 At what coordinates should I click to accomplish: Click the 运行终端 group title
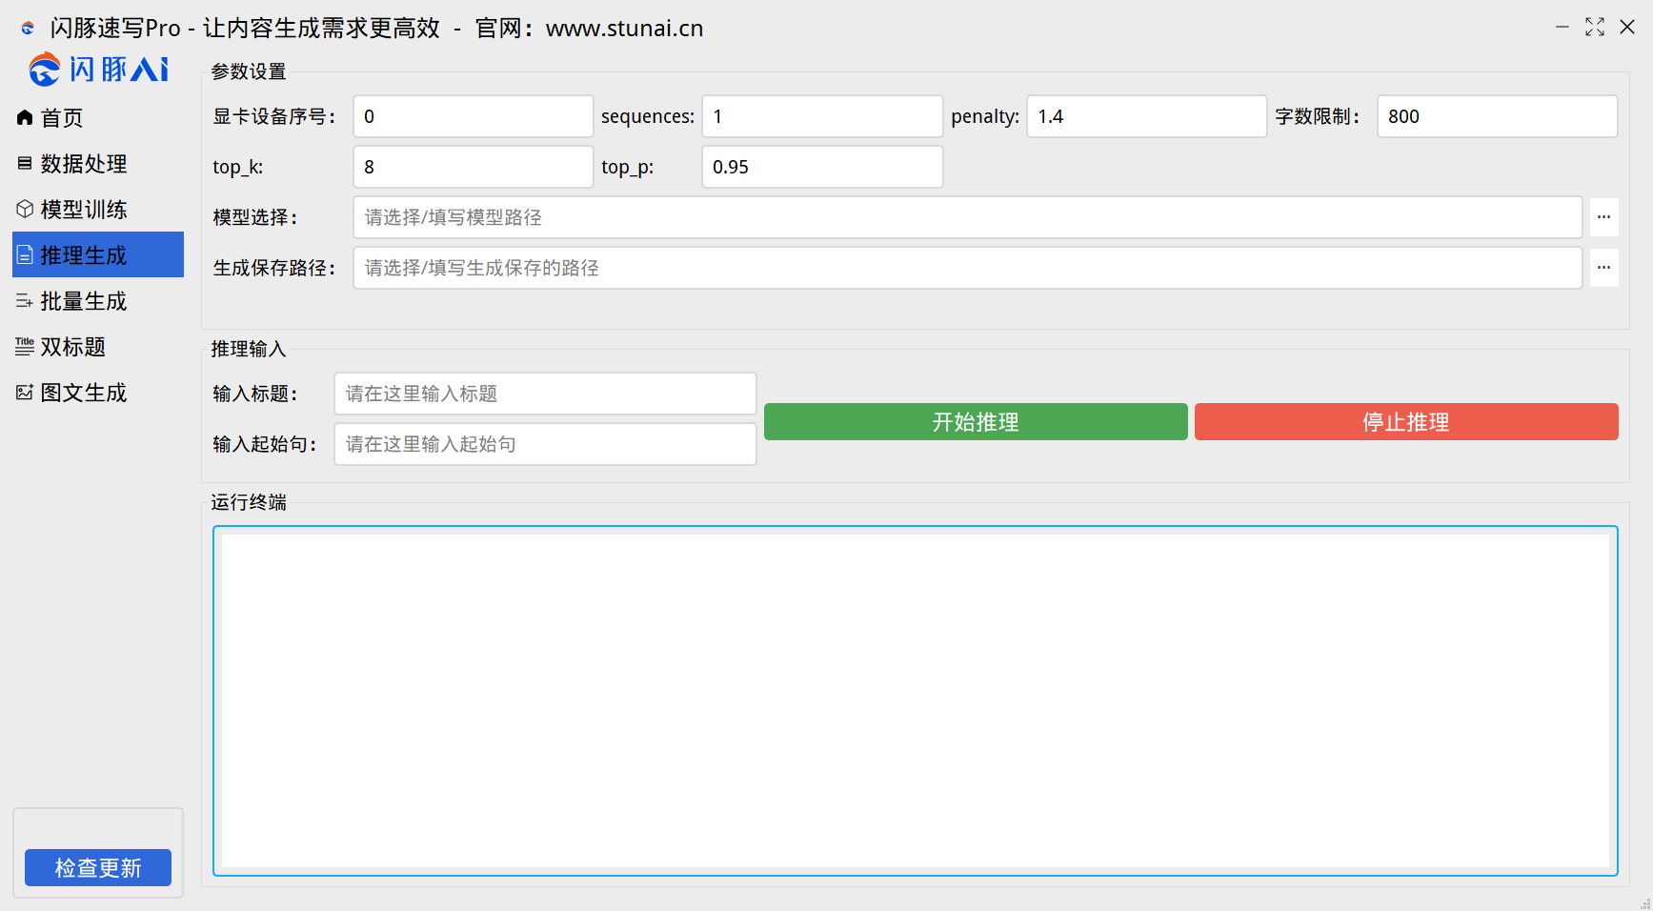coord(249,502)
